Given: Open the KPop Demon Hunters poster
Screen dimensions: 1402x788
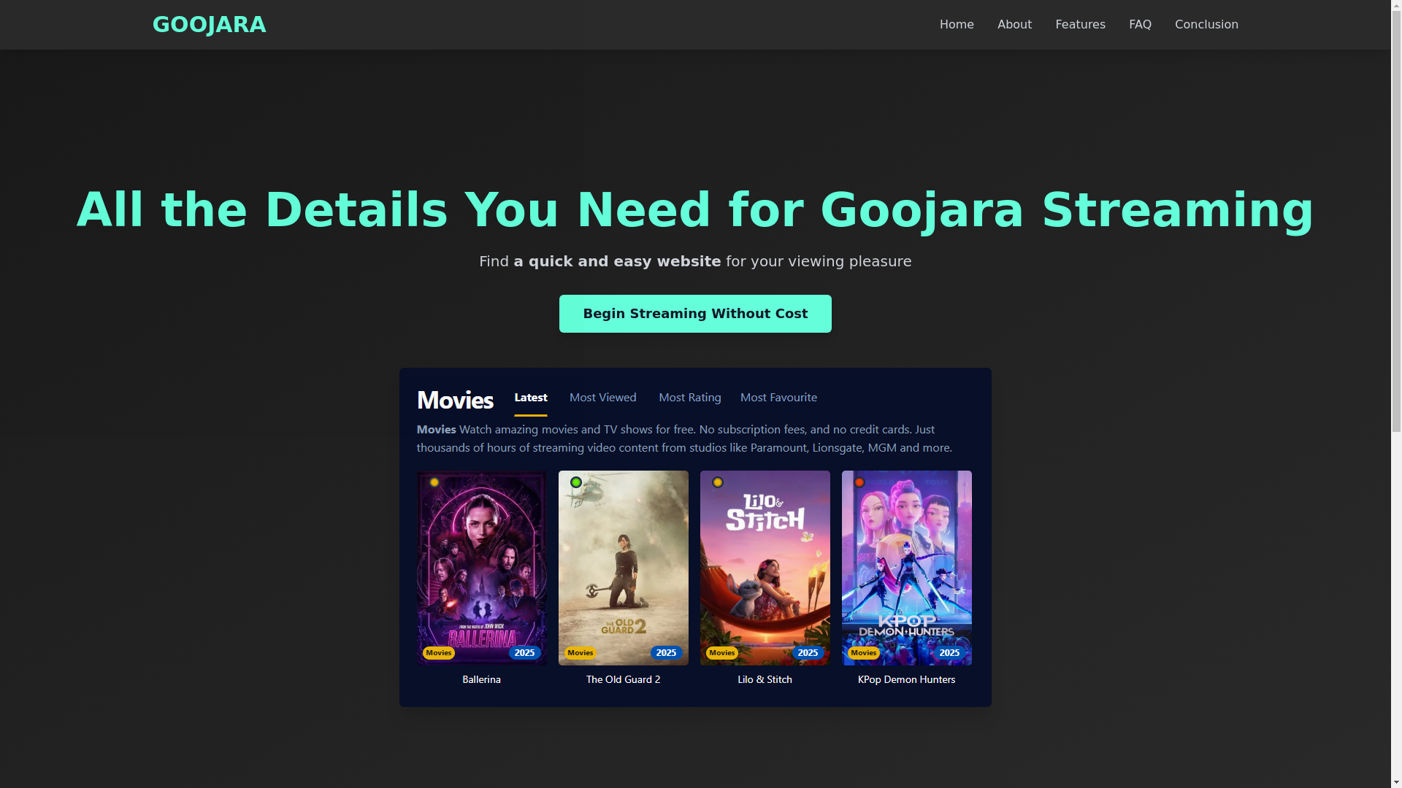Looking at the screenshot, I should coord(907,568).
